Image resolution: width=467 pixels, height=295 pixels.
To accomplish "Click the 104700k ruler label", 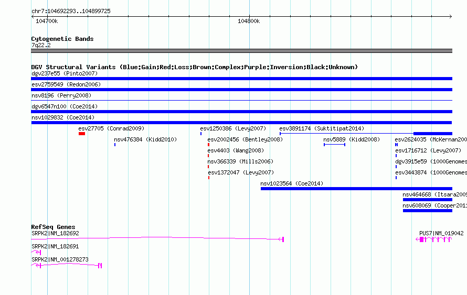I will tap(47, 21).
